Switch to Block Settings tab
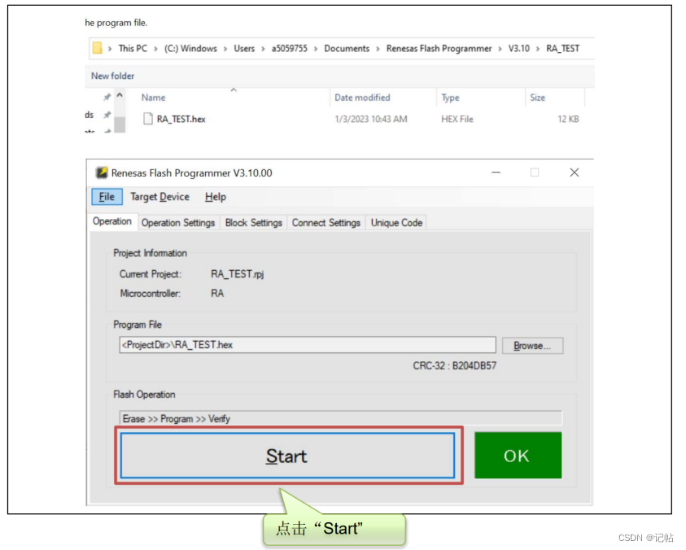686x550 pixels. tap(253, 223)
